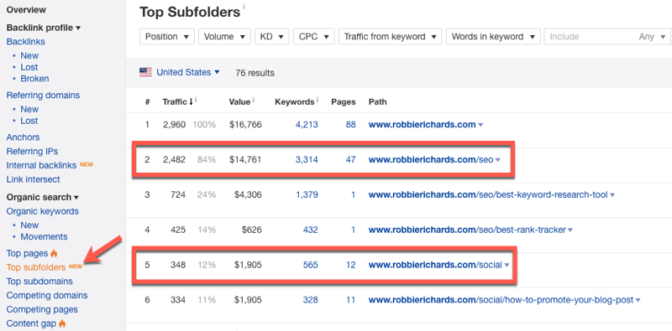
Task: Open Organic keywords report
Action: (x=43, y=211)
